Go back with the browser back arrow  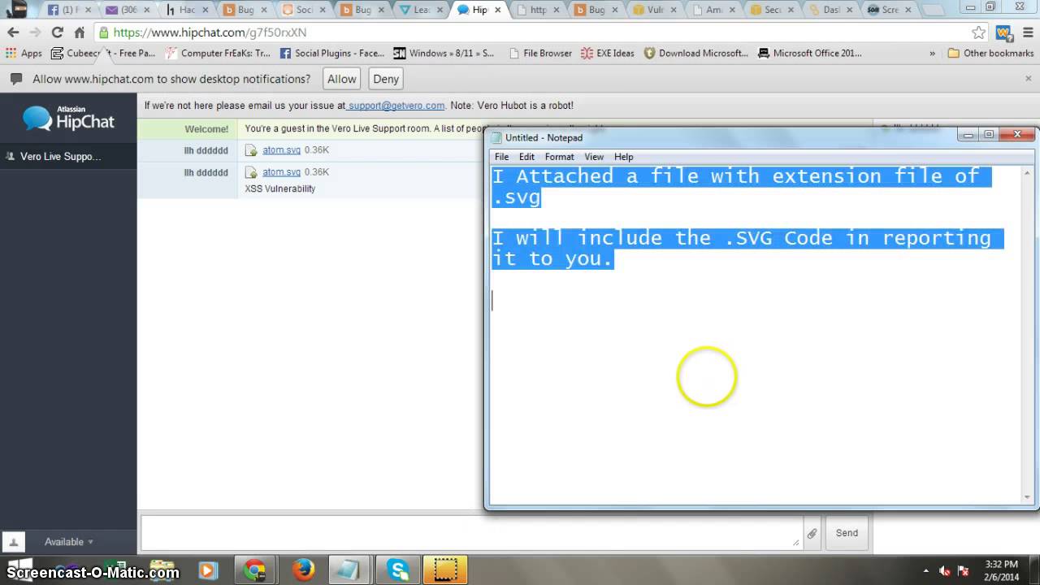tap(13, 32)
